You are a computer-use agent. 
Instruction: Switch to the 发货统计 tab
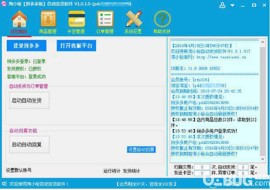click(131, 171)
